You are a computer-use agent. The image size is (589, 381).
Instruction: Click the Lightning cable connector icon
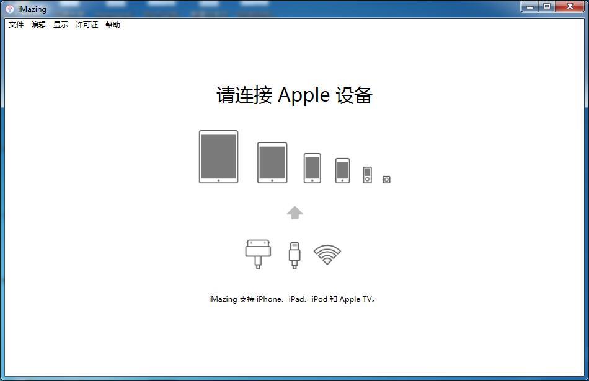tap(294, 255)
